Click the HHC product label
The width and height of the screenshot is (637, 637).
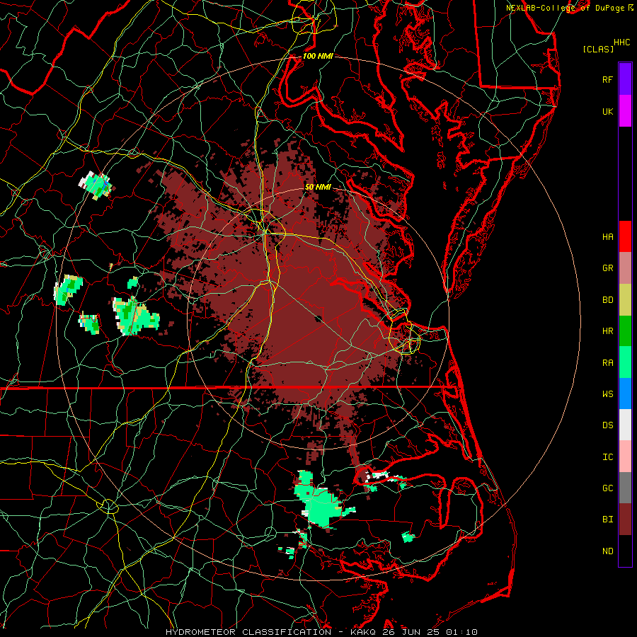click(x=622, y=42)
